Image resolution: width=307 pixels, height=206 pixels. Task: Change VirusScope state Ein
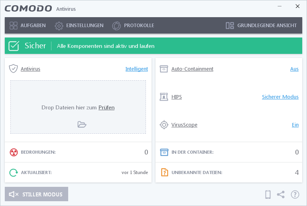295,125
